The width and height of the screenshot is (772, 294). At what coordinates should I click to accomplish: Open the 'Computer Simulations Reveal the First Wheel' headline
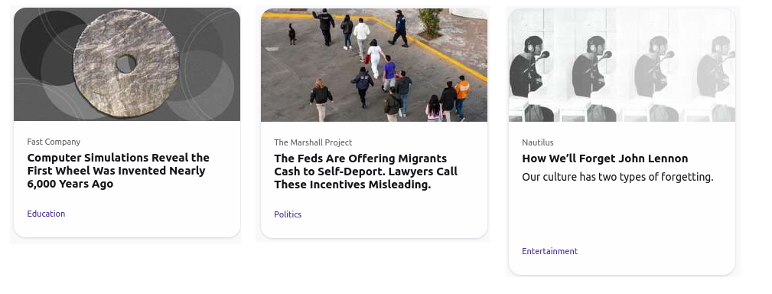click(x=118, y=171)
